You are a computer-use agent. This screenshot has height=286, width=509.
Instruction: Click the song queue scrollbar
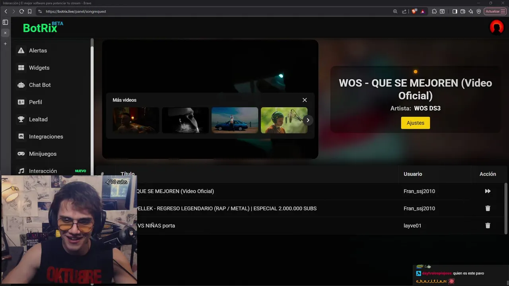pos(506,209)
